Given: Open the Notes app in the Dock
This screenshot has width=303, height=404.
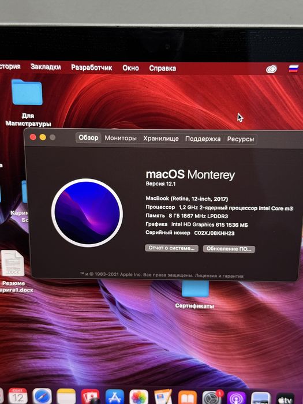Looking at the screenshot, I should (66, 397).
